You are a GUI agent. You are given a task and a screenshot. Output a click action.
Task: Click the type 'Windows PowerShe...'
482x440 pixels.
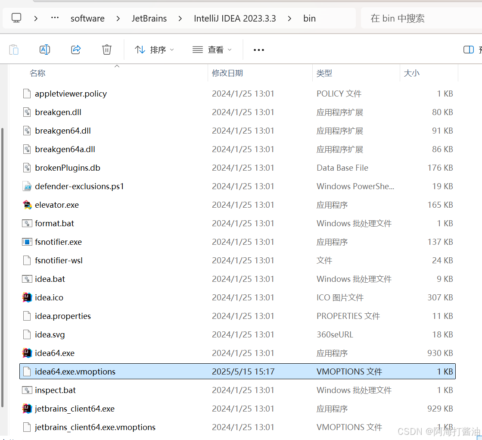pos(355,186)
